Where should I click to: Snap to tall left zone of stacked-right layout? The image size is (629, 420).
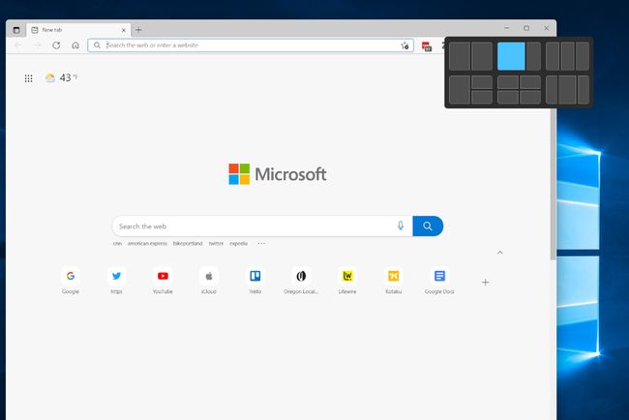(x=460, y=90)
